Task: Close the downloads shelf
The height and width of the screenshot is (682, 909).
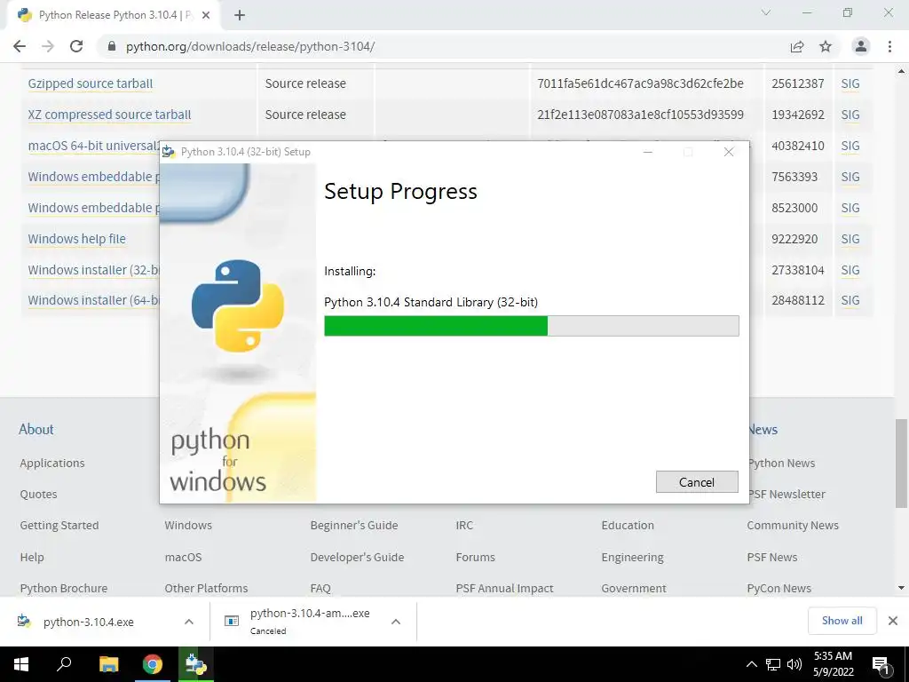Action: point(893,621)
